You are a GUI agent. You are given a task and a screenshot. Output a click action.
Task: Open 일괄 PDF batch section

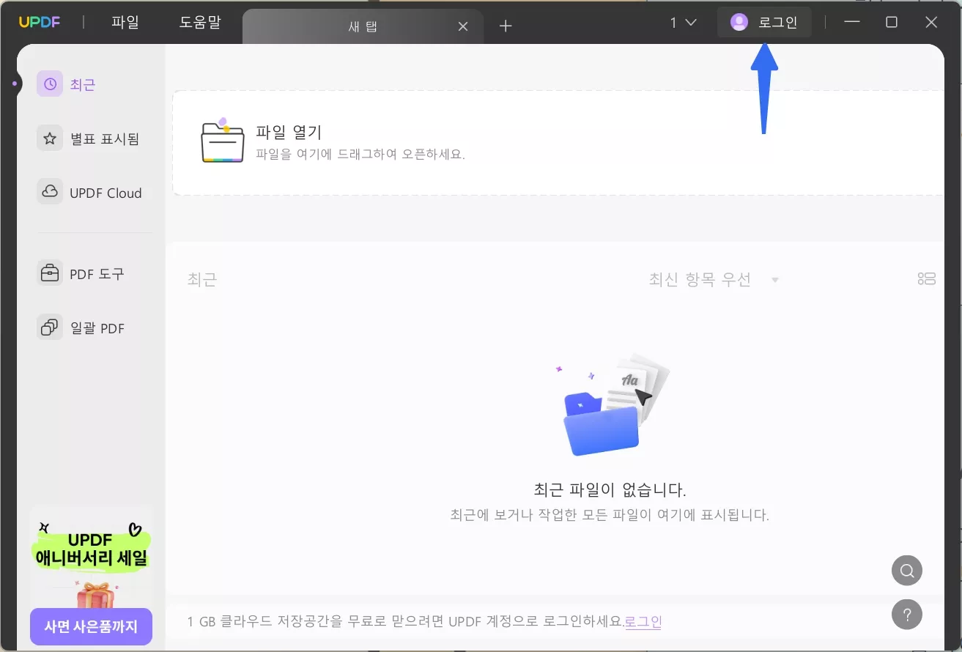pyautogui.click(x=81, y=327)
